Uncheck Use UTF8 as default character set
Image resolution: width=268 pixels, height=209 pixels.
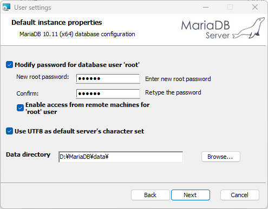tap(9, 131)
